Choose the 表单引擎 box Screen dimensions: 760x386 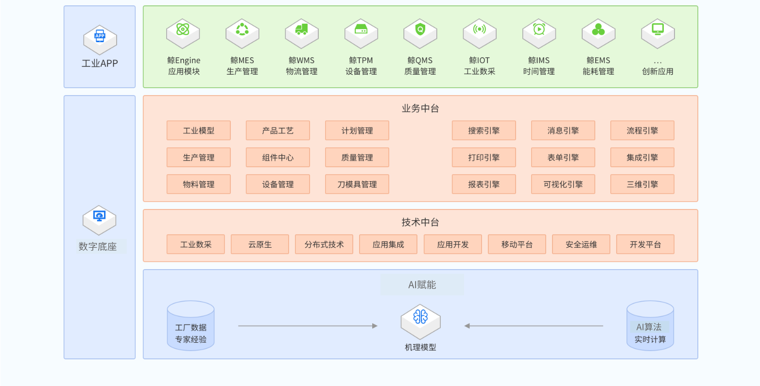563,158
